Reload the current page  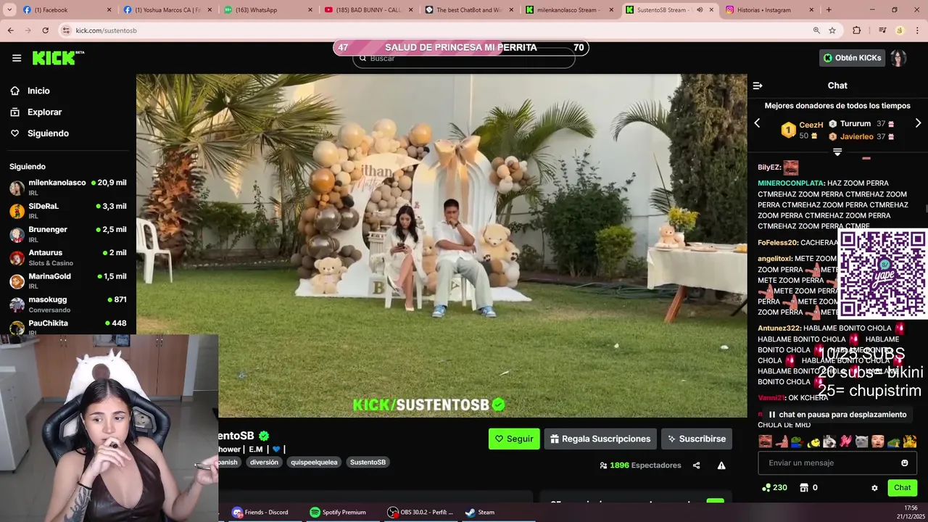pyautogui.click(x=45, y=30)
